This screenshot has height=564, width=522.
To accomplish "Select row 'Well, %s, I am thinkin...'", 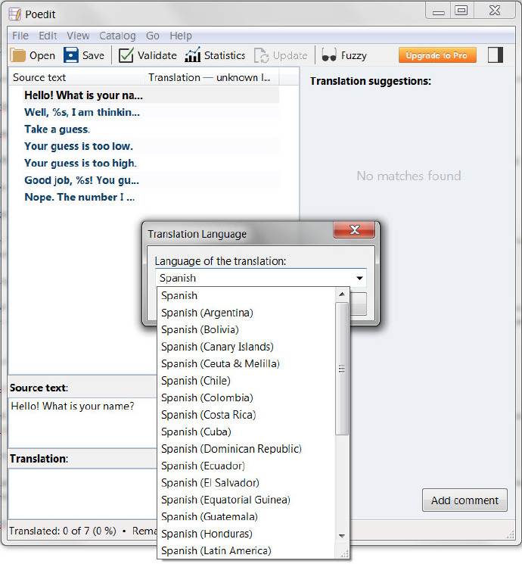I will (x=151, y=112).
